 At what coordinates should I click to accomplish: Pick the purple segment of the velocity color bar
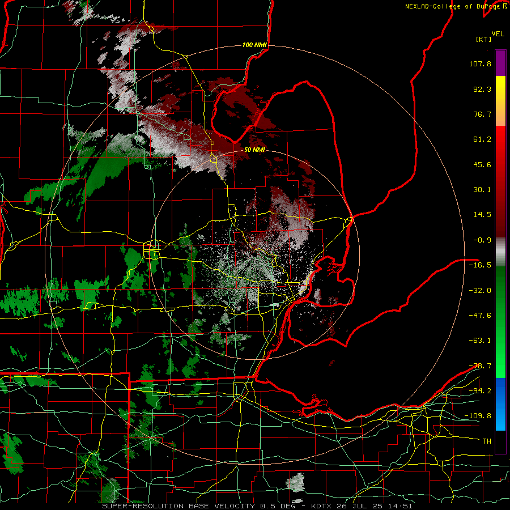500,63
